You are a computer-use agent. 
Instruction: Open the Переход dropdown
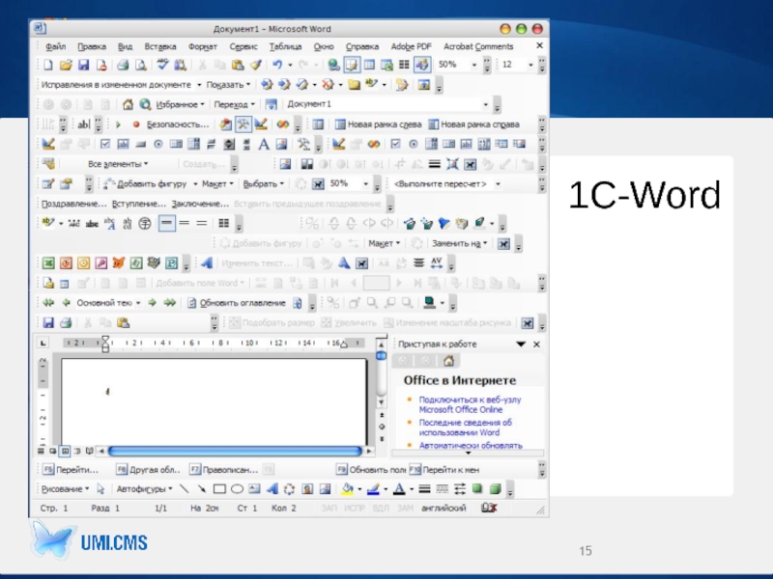(234, 104)
